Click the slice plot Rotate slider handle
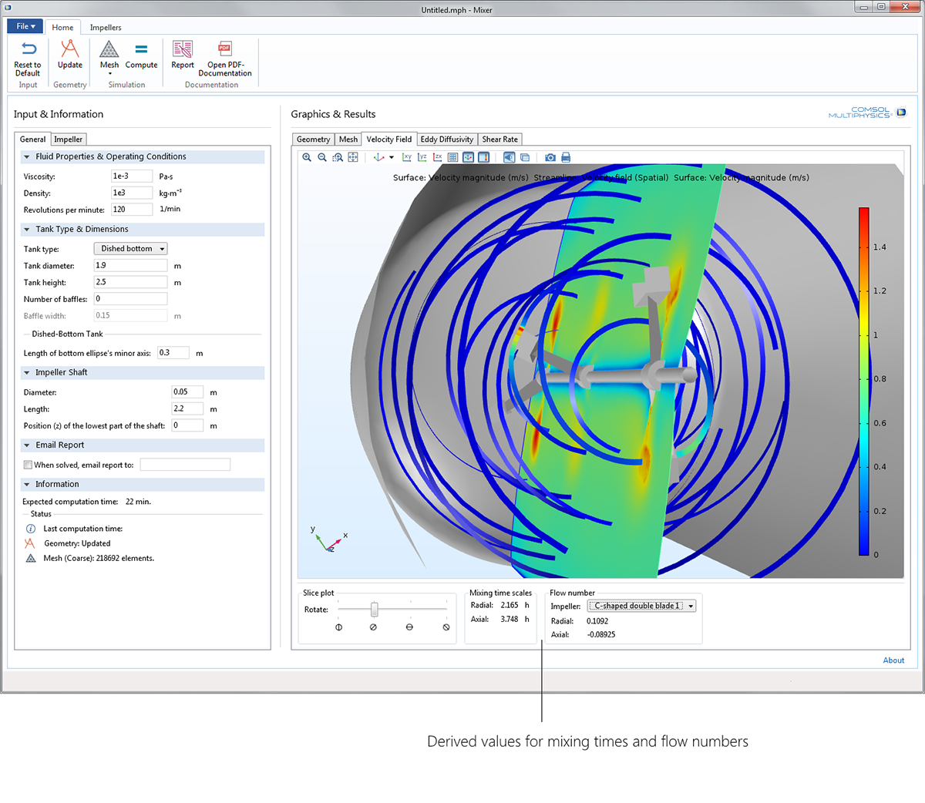The height and width of the screenshot is (803, 925). (375, 610)
